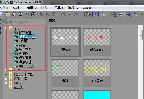
Task: Click the presets scrollbar up arrow
Action: tap(141, 28)
